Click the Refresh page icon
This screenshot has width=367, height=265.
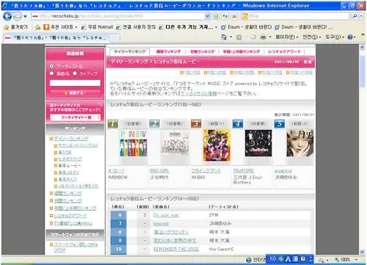pos(225,16)
